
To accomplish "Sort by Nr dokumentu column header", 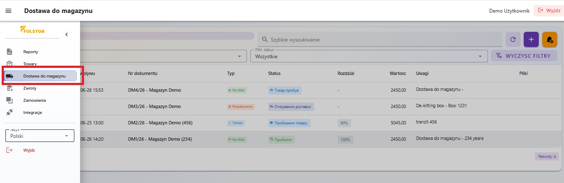I will click(143, 73).
